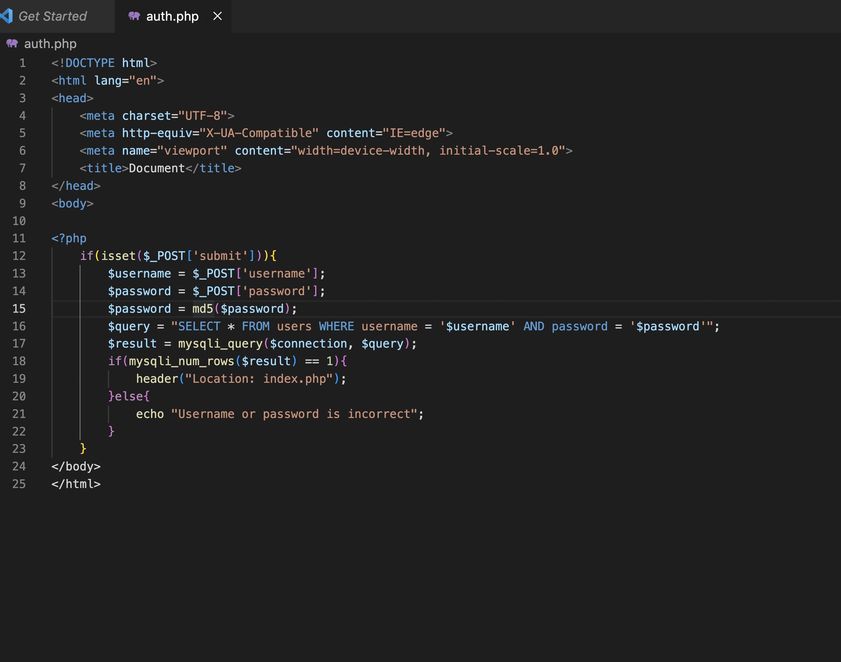Select the auth.php tab label
This screenshot has height=662, width=841.
point(172,16)
